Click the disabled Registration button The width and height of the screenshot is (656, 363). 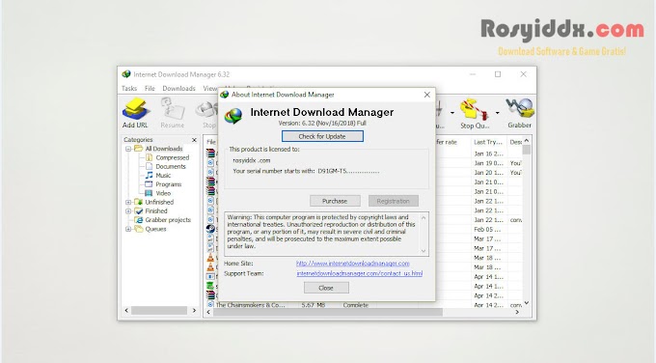394,201
